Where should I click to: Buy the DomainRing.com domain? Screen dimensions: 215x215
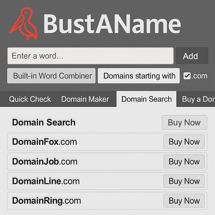pos(184,200)
